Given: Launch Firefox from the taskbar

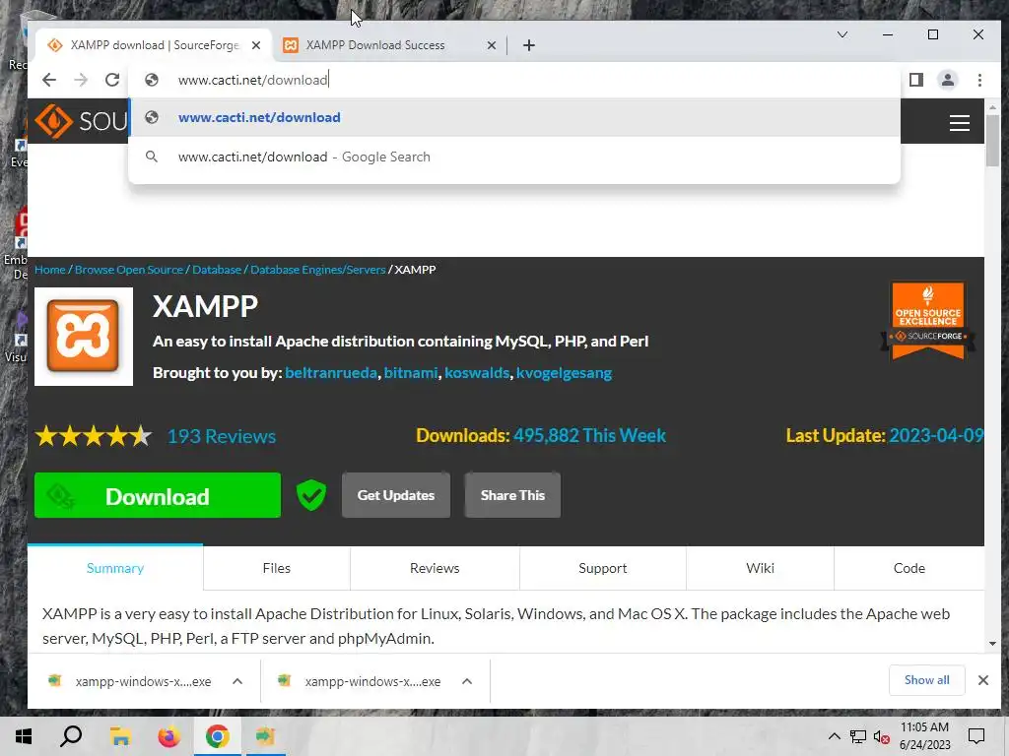Looking at the screenshot, I should point(169,736).
